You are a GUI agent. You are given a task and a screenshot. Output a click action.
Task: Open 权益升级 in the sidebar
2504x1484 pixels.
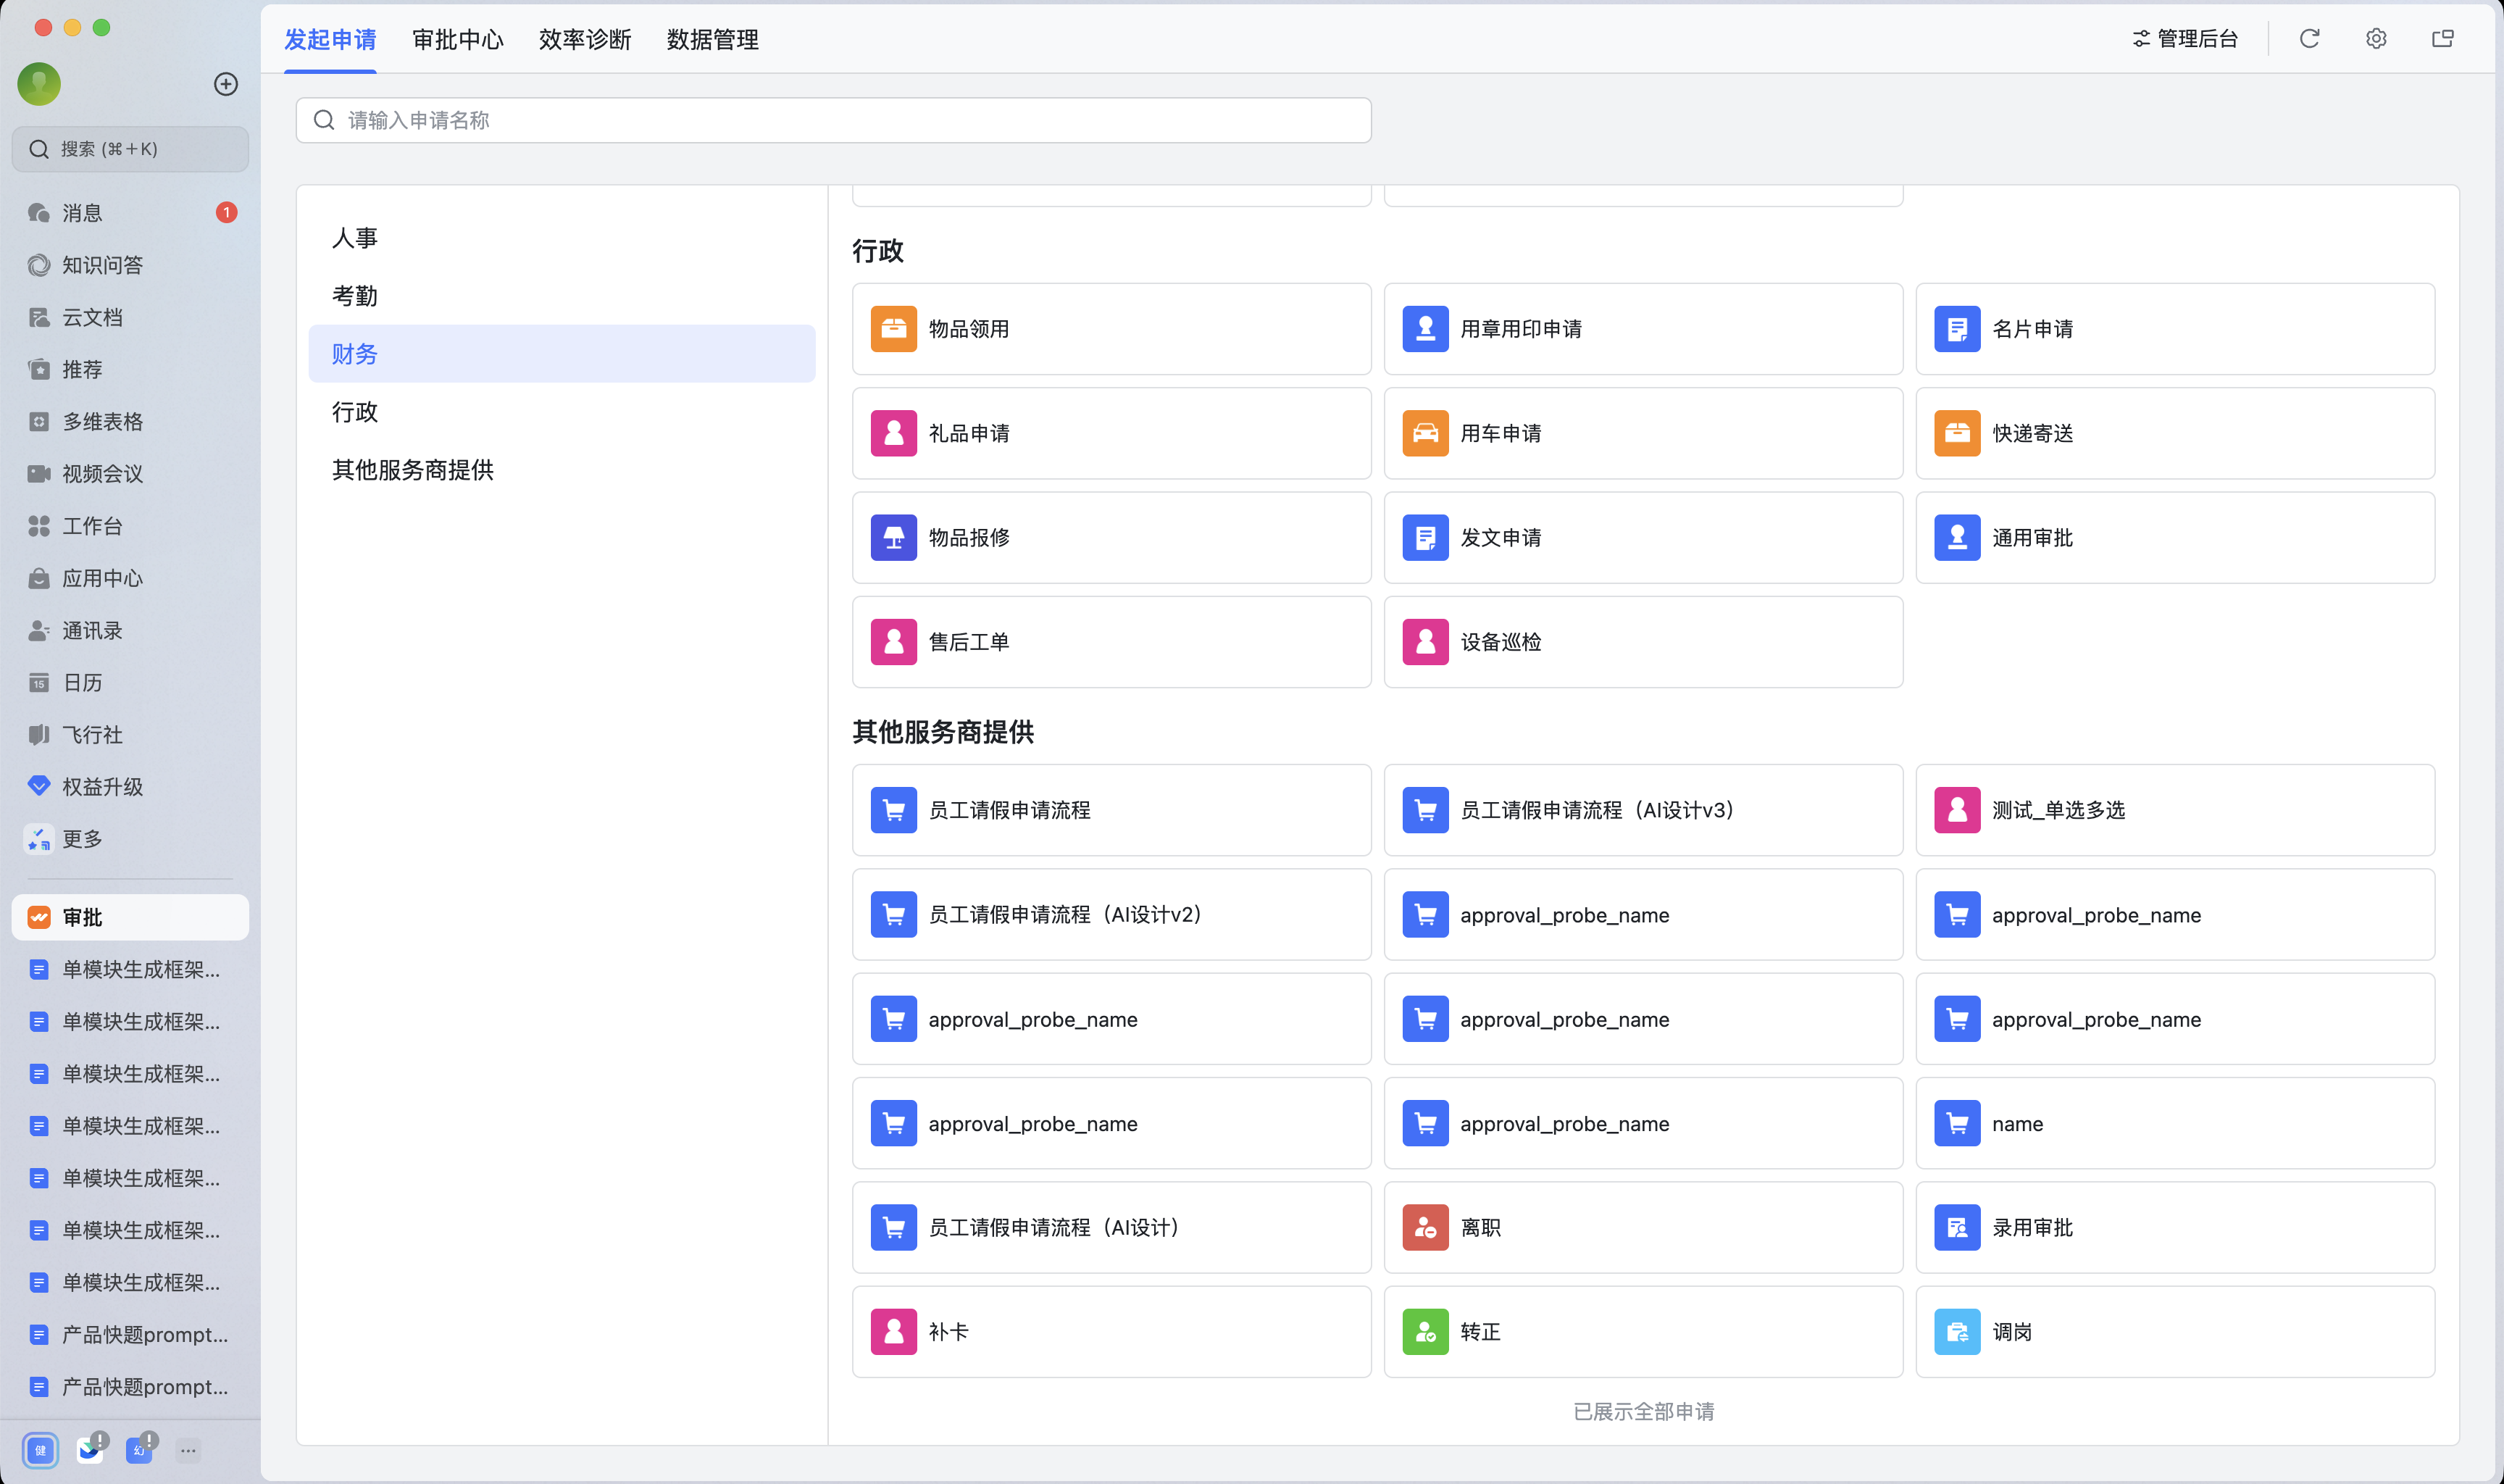(130, 787)
